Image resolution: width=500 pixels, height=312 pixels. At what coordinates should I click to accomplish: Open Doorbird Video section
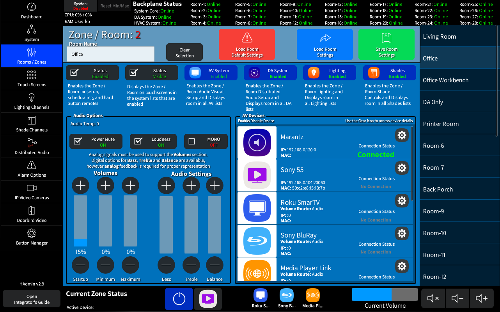click(32, 214)
